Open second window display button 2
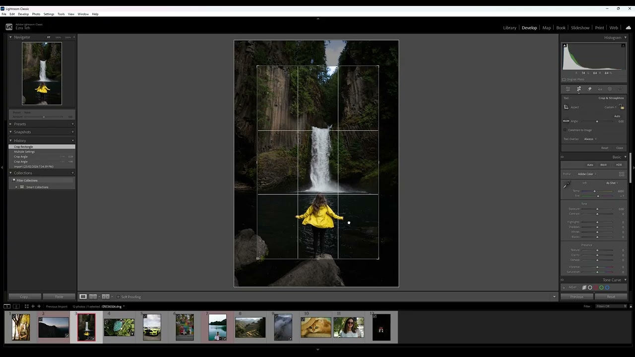 16,306
